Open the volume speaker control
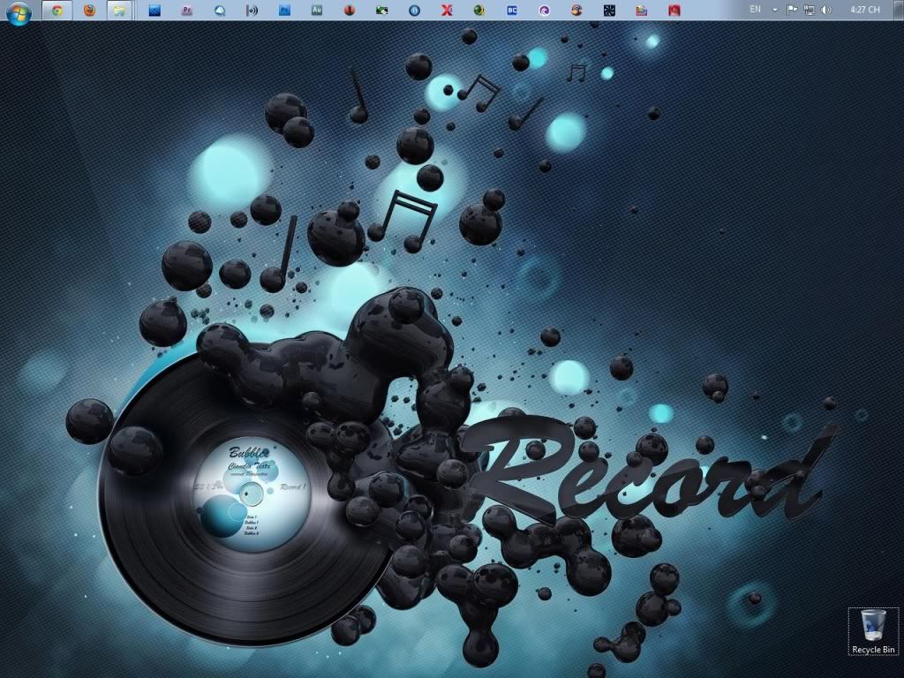Screen dimensions: 904x678 pyautogui.click(x=825, y=10)
